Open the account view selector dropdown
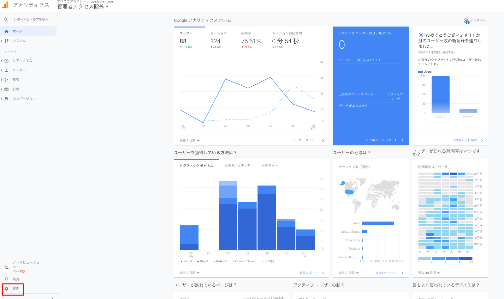This screenshot has width=504, height=299. coord(83,7)
